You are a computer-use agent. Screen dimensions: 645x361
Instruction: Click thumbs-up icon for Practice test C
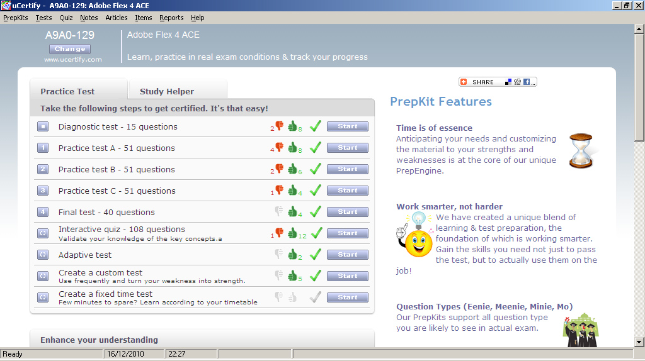(x=292, y=190)
